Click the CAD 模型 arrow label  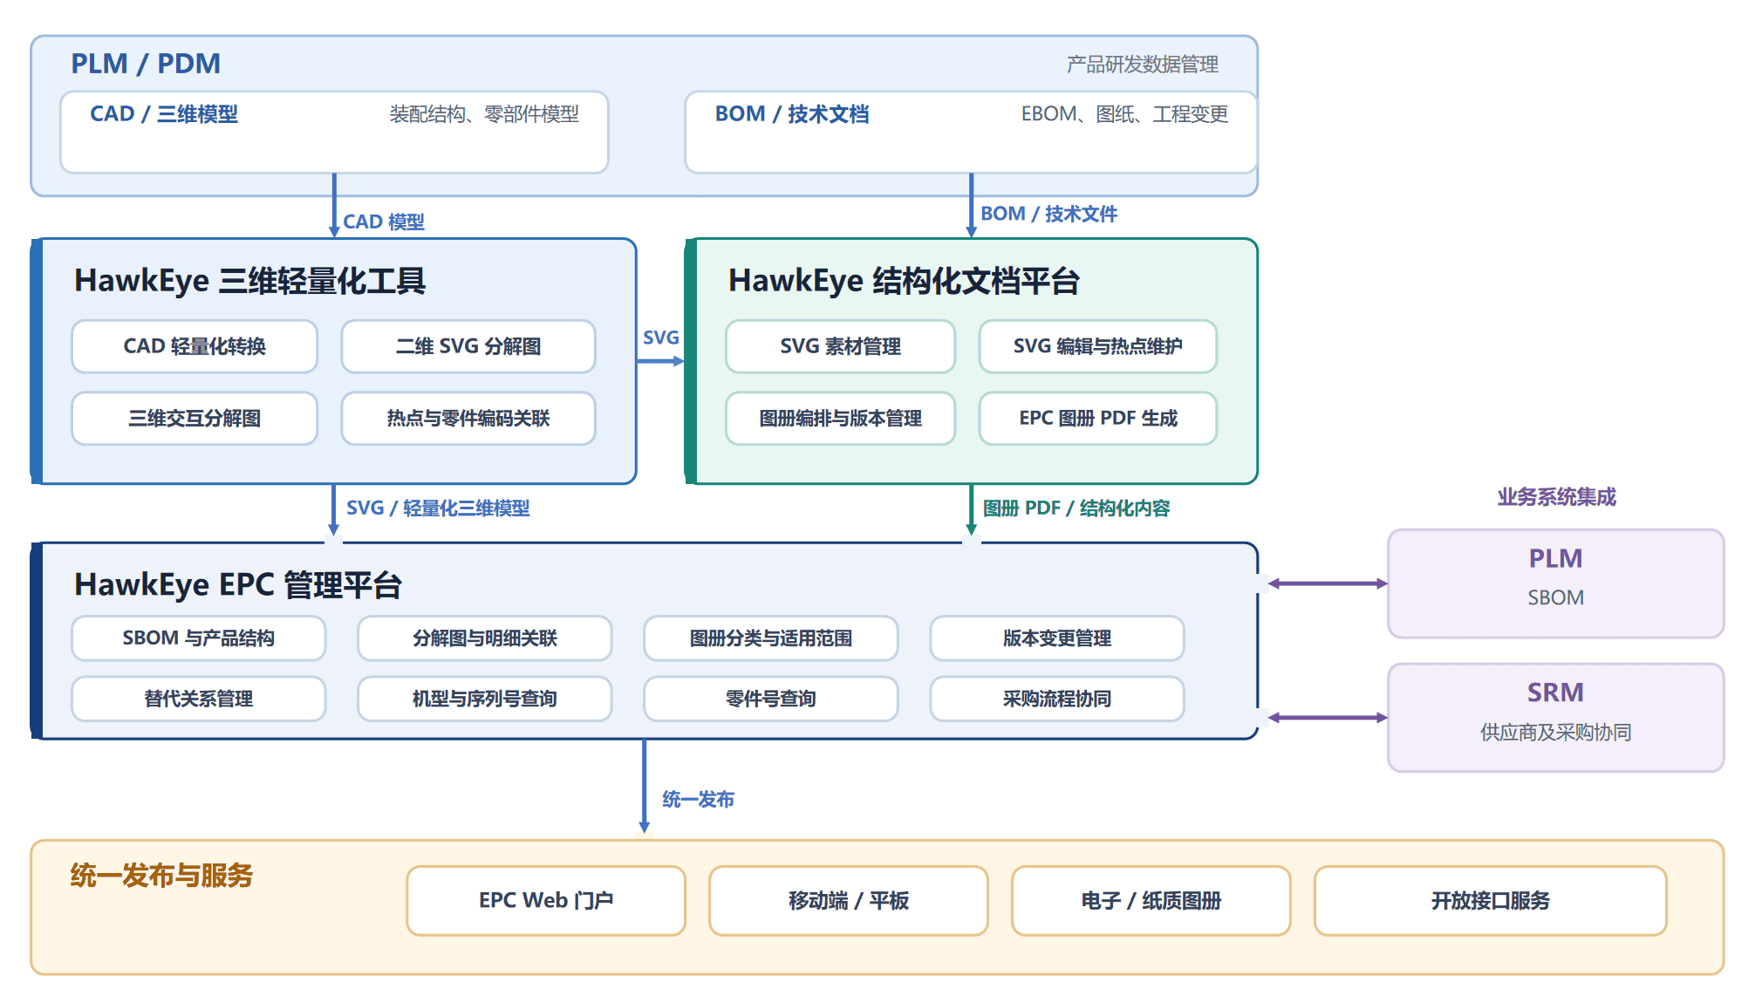click(x=384, y=222)
